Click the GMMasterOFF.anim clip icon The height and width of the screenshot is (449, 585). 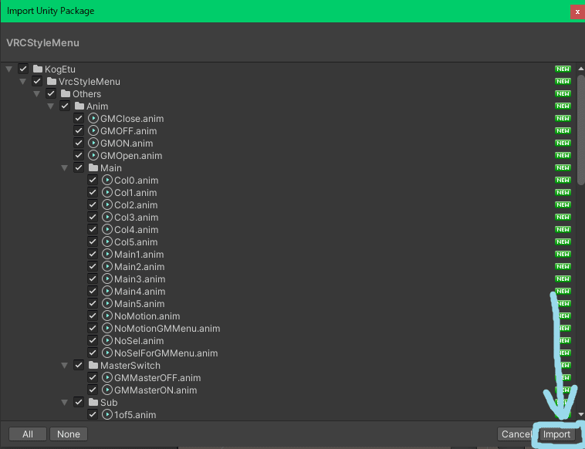pos(107,377)
